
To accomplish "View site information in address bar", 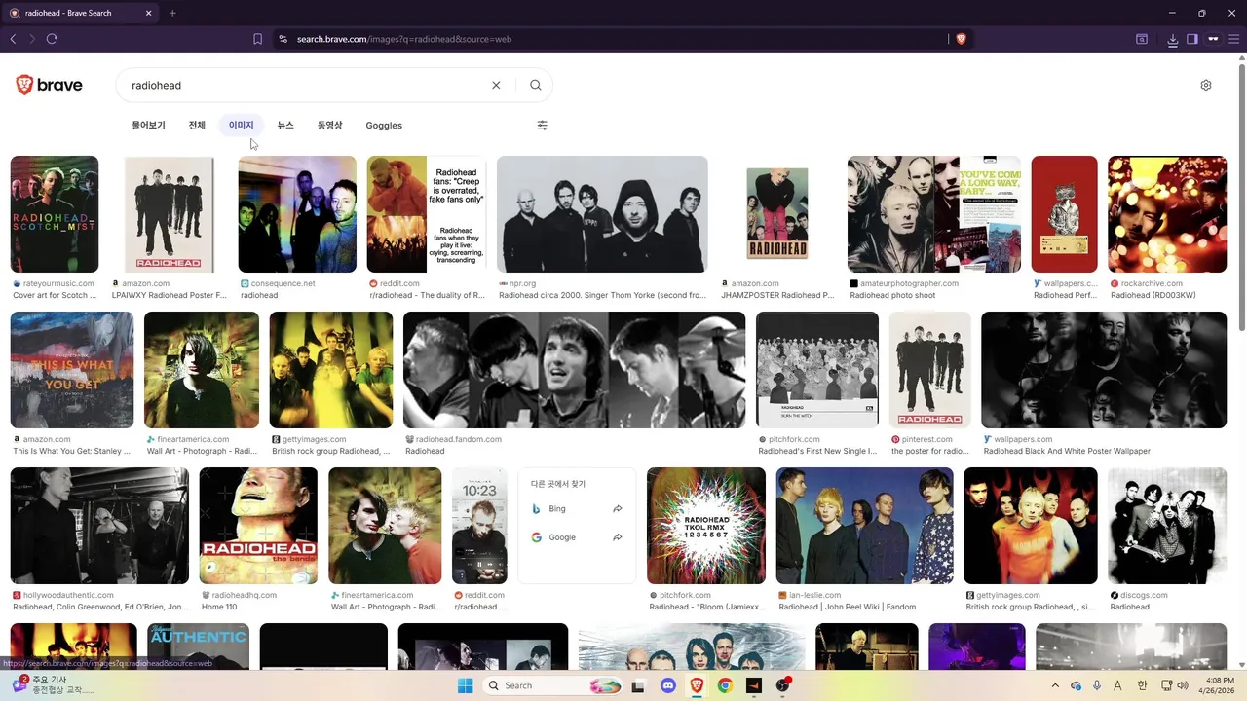I will (x=283, y=39).
